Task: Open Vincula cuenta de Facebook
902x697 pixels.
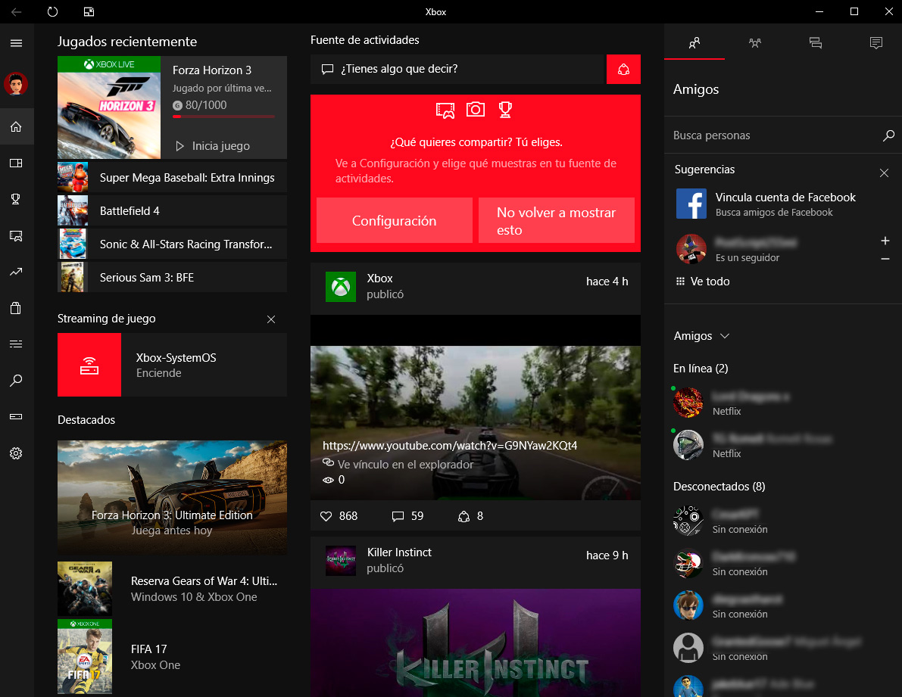Action: click(x=783, y=204)
